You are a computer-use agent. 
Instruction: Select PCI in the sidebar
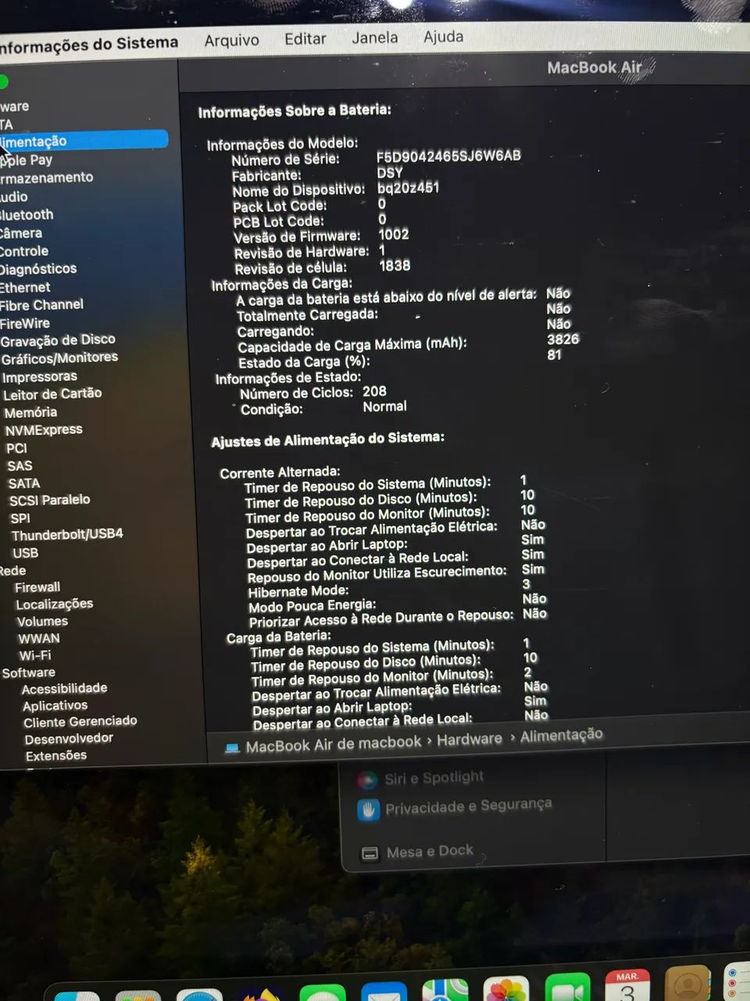(16, 449)
